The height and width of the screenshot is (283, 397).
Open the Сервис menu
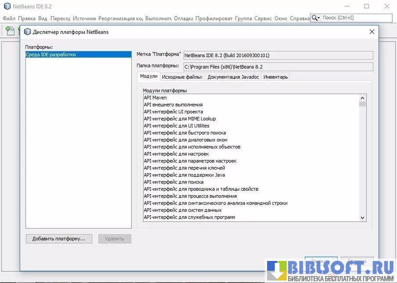(263, 18)
